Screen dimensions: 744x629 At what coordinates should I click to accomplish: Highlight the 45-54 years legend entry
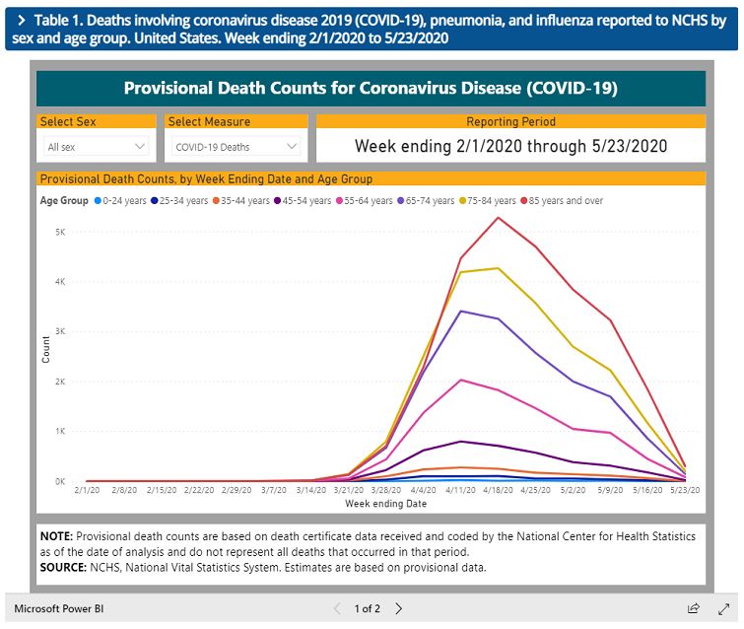[305, 201]
